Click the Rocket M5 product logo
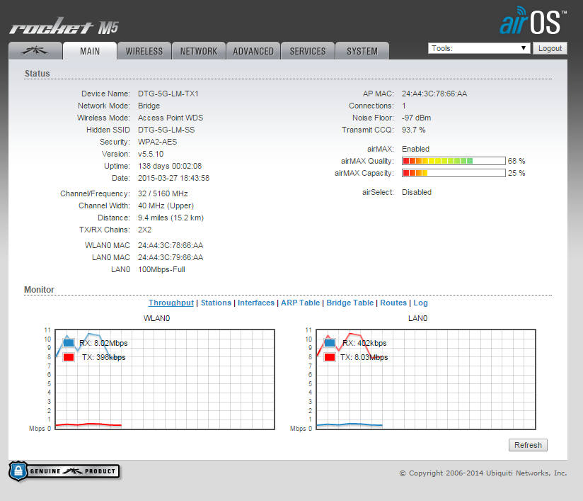The height and width of the screenshot is (501, 583). 64,28
